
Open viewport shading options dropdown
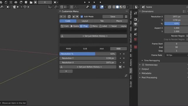[x=128, y=7]
